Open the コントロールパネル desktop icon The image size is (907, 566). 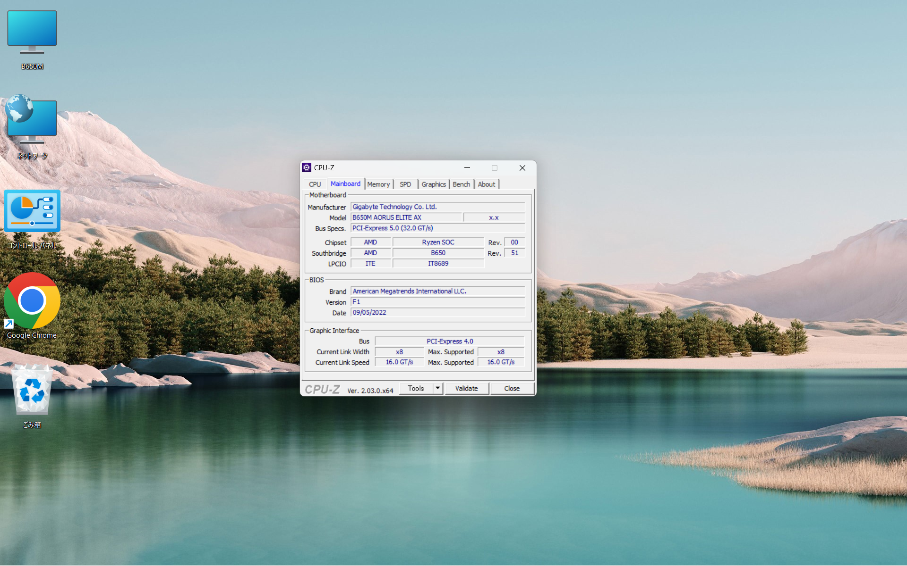32,219
